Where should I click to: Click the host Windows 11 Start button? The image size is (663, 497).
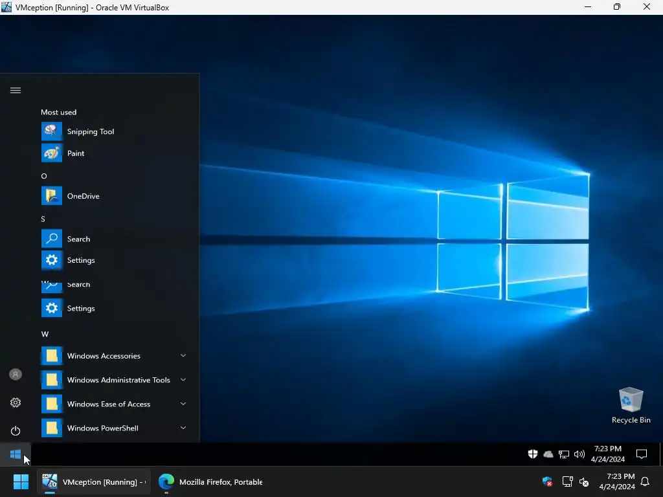pos(21,481)
